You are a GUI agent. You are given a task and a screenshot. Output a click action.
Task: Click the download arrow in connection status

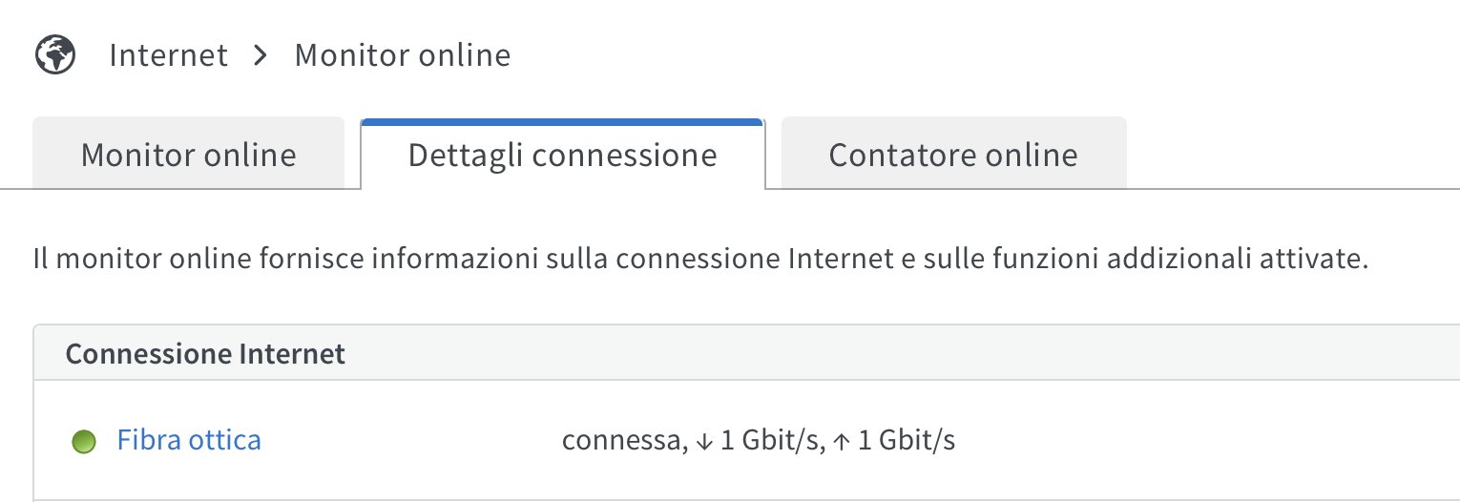(704, 441)
